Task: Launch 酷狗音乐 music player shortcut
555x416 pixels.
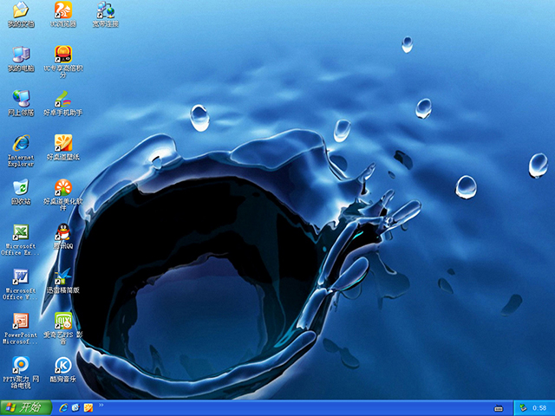Action: tap(63, 366)
